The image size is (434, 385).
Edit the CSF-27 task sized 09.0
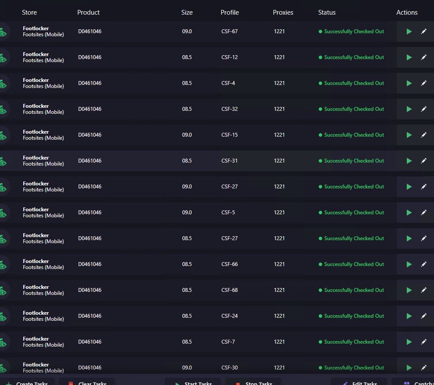[x=424, y=187]
